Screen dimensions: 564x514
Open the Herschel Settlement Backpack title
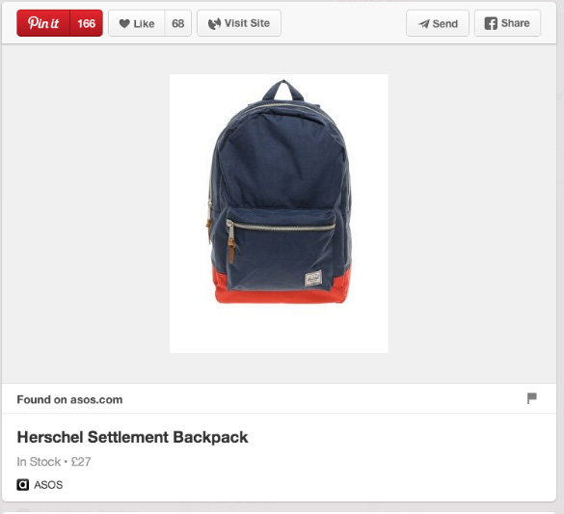coord(132,438)
